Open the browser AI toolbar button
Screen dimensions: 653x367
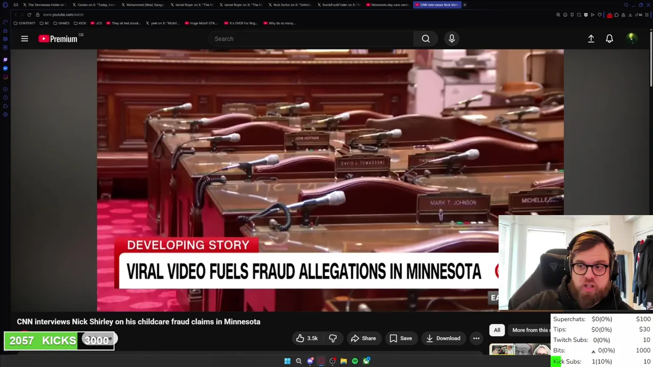pyautogui.click(x=640, y=15)
